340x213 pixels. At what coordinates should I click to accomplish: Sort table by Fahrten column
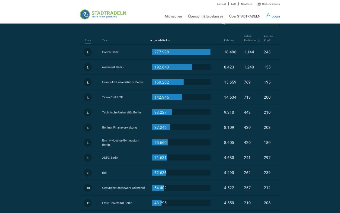pos(229,40)
